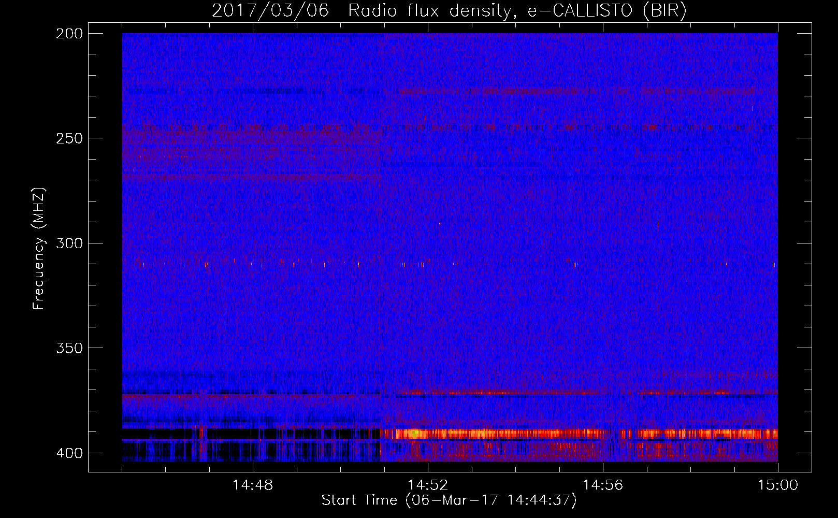This screenshot has height=518, width=838.
Task: Click the 200 frequency tick label
Action: [69, 34]
